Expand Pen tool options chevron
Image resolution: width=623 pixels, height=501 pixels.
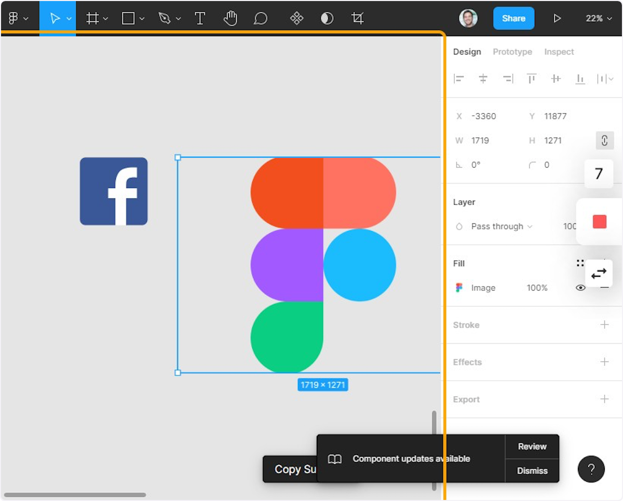coord(178,19)
